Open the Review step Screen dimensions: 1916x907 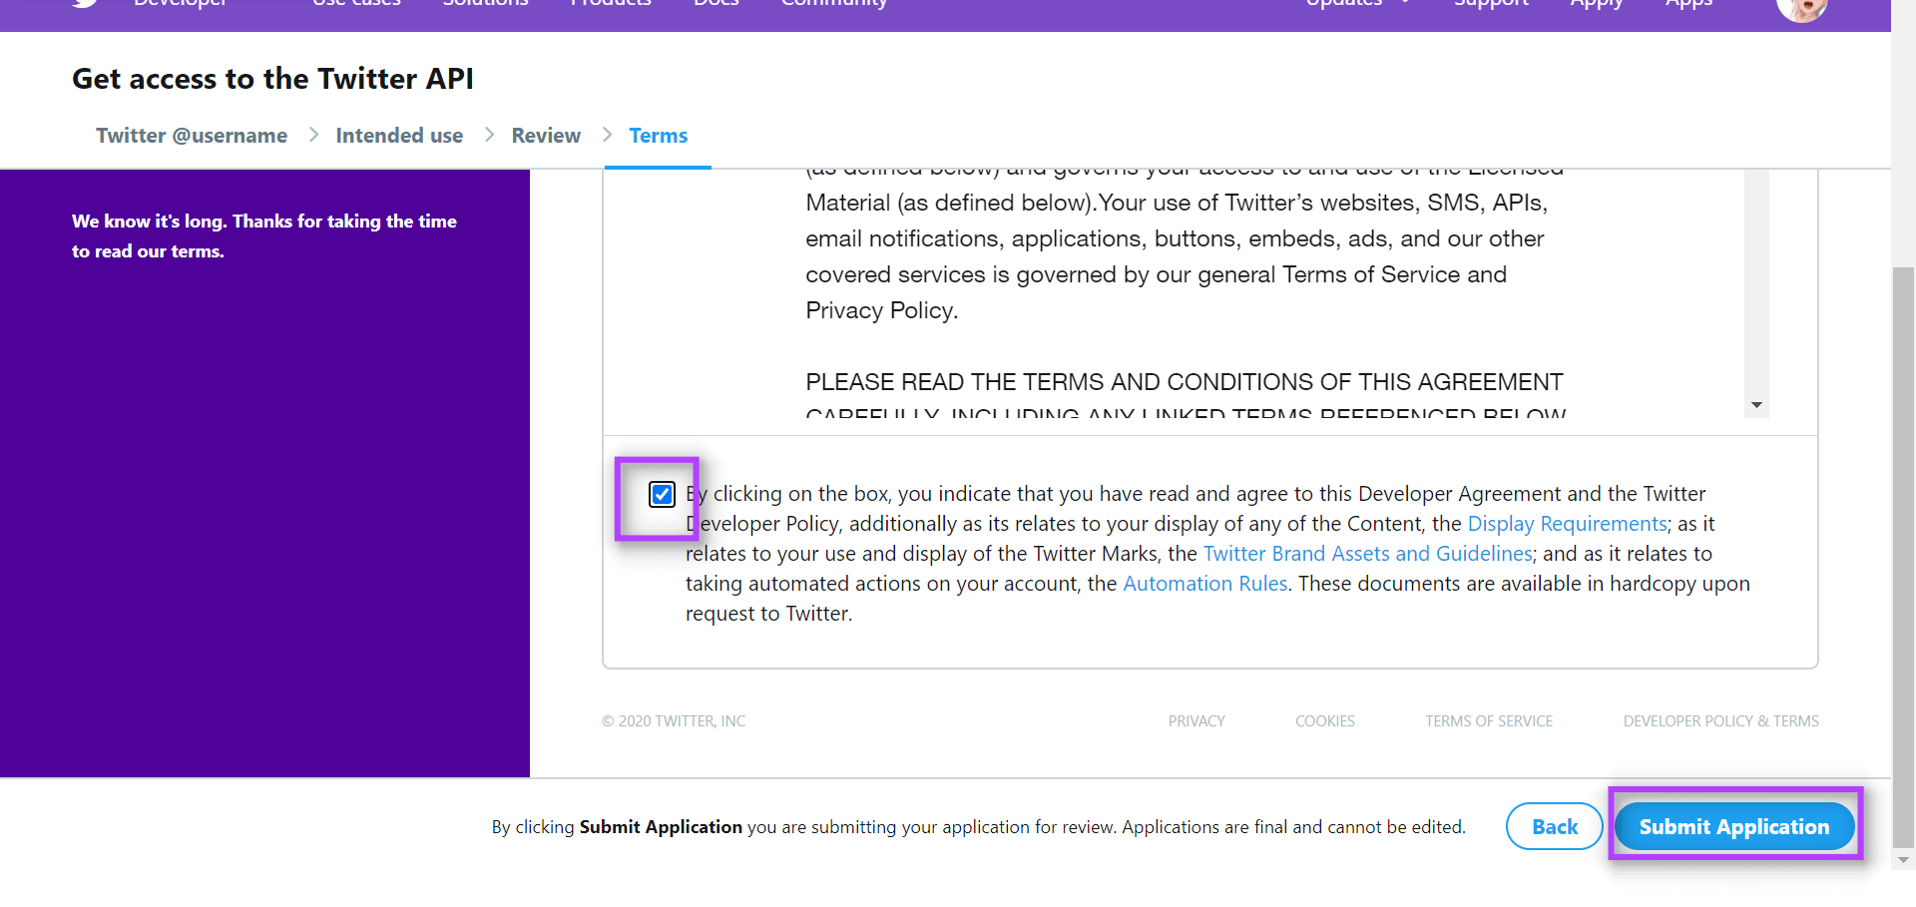tap(546, 136)
